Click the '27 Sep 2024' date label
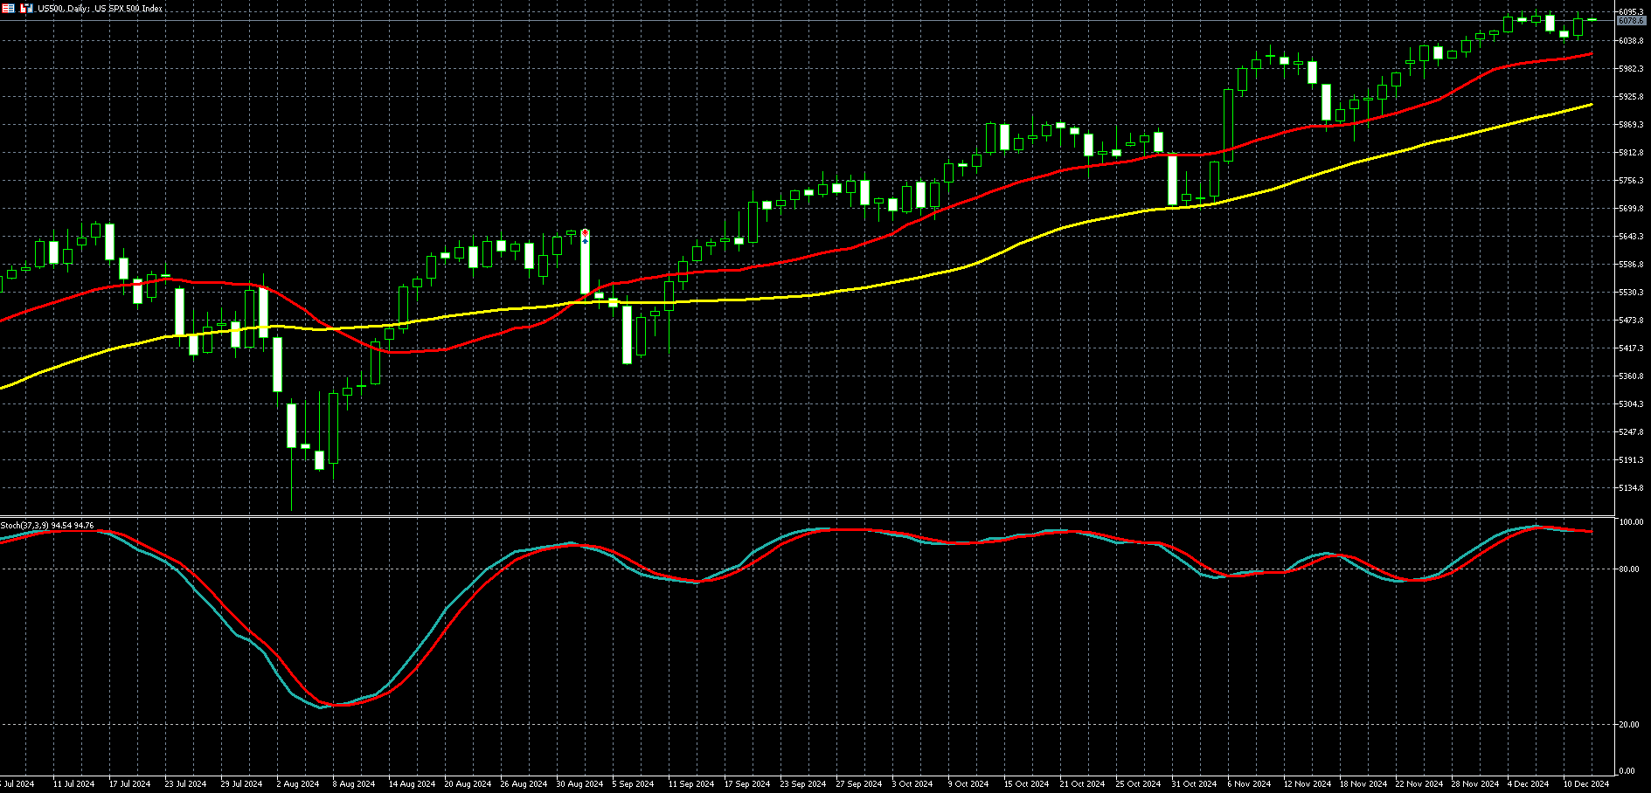 point(859,784)
